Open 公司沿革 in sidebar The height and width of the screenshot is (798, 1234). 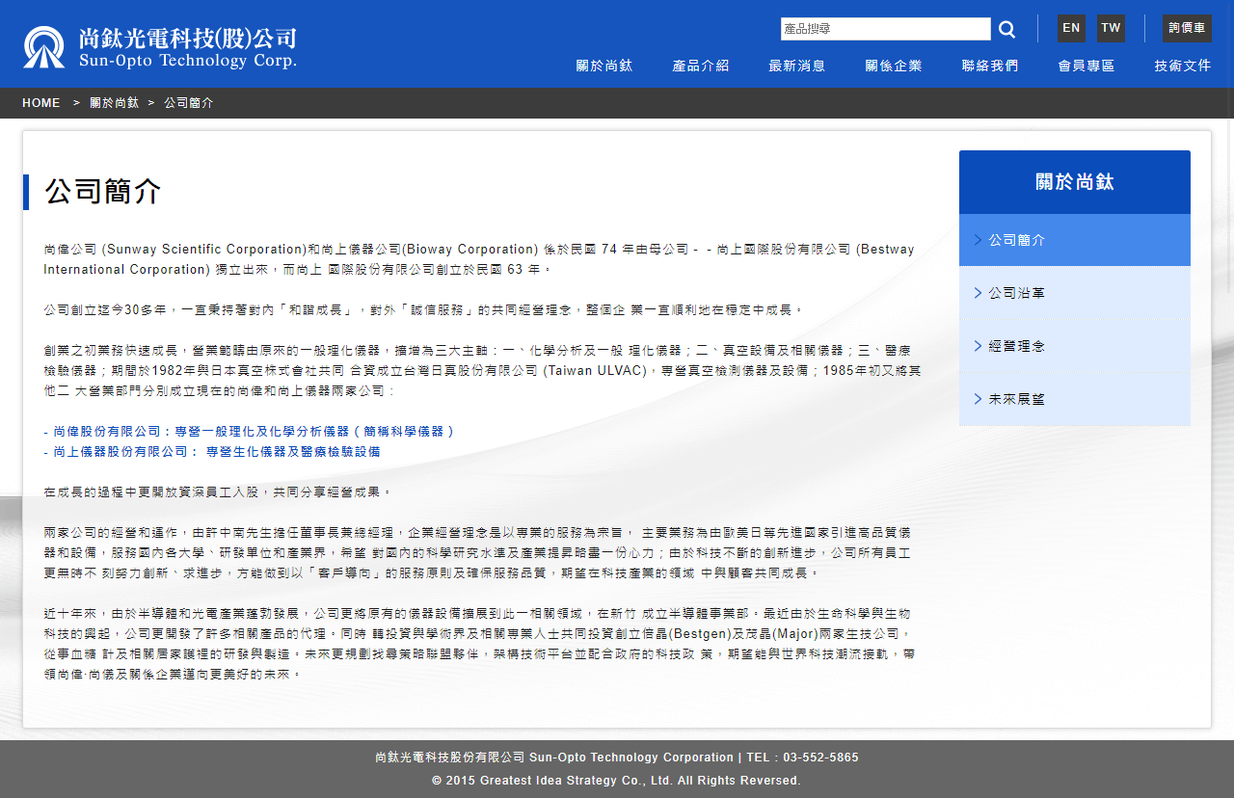(1075, 293)
